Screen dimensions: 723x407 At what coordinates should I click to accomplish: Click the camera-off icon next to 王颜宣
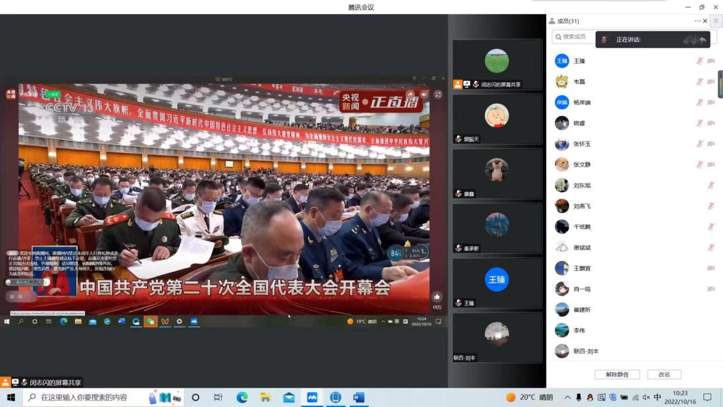click(711, 268)
